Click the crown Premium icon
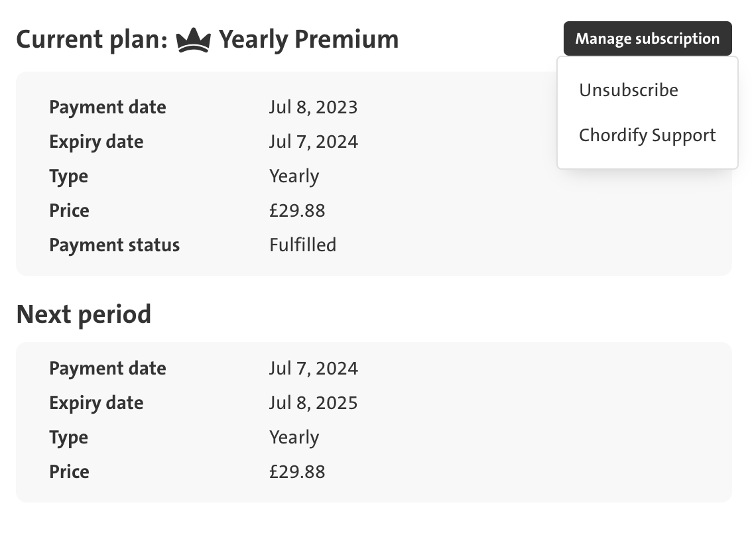This screenshot has width=752, height=533. 193,40
